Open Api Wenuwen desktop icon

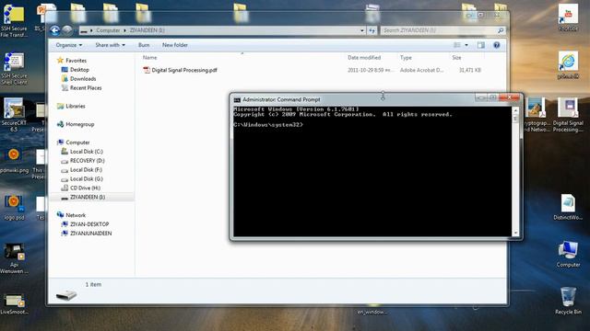14,258
